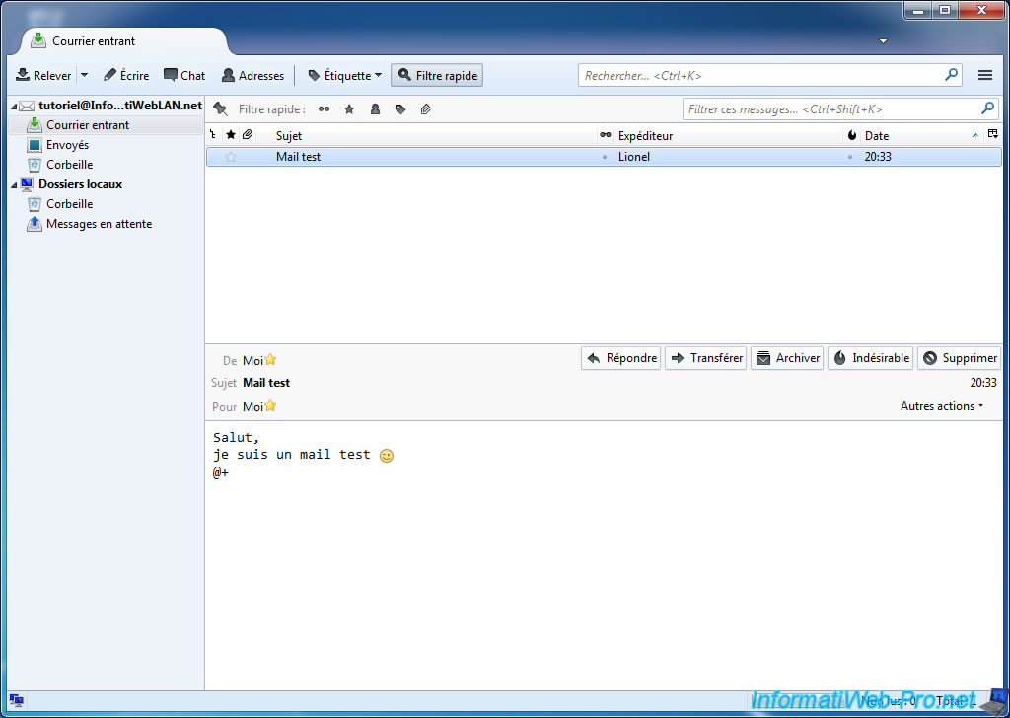This screenshot has width=1010, height=718.
Task: Delete message with Supprimer
Action: [959, 358]
